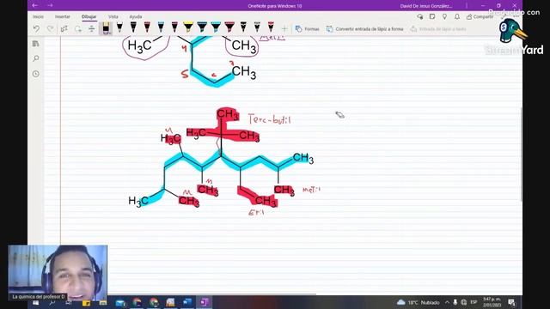Switch to the Dibujar tab

pos(89,16)
